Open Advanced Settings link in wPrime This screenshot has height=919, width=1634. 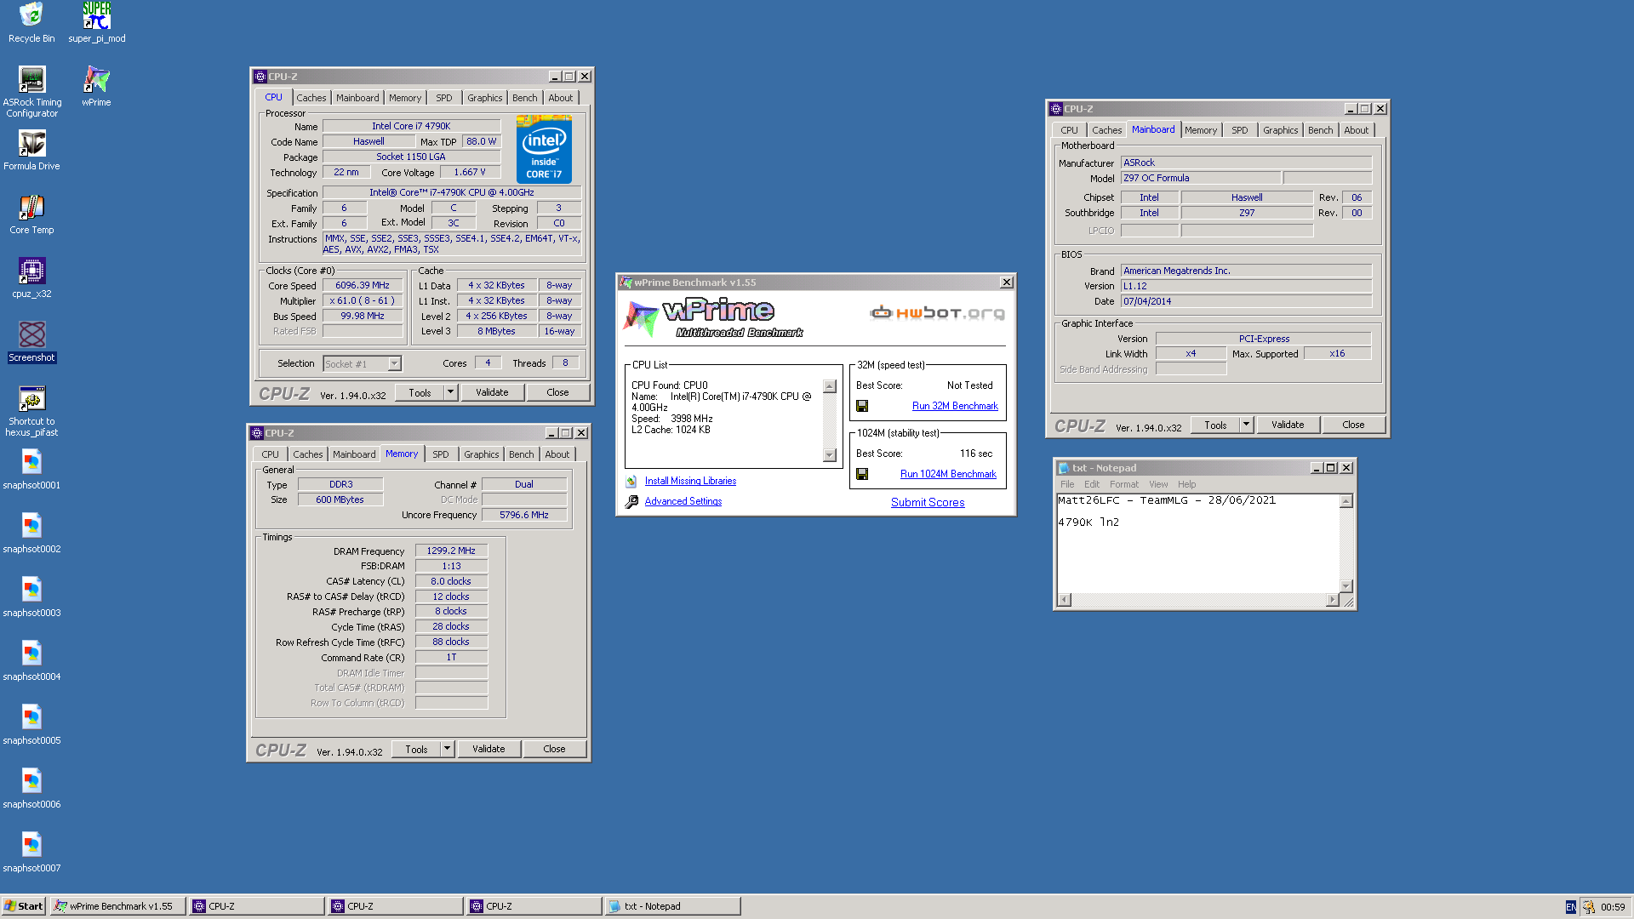coord(683,501)
